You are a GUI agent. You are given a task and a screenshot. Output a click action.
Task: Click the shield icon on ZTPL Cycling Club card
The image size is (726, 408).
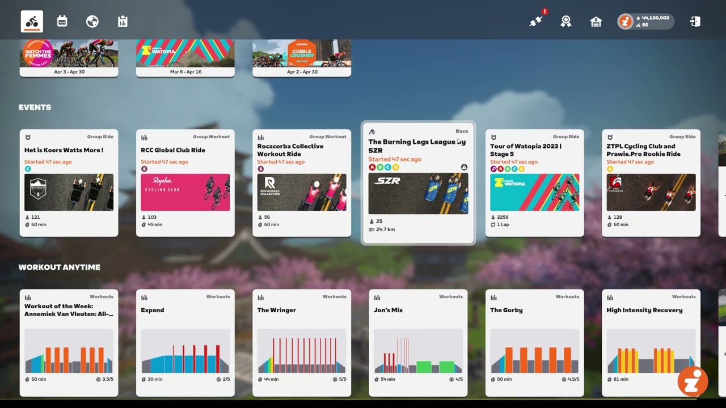coord(610,137)
